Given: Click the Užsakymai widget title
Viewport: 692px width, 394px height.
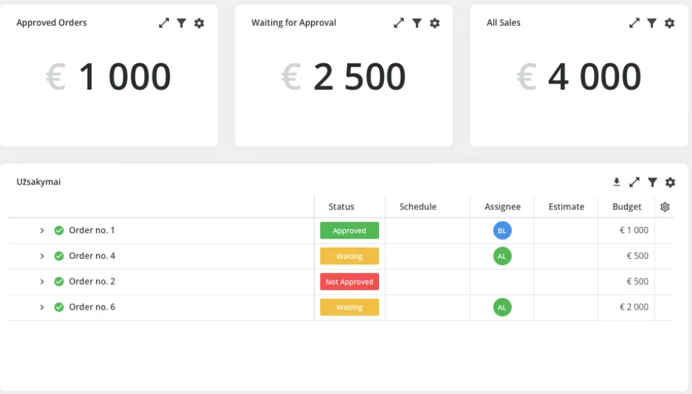Looking at the screenshot, I should click(x=38, y=182).
